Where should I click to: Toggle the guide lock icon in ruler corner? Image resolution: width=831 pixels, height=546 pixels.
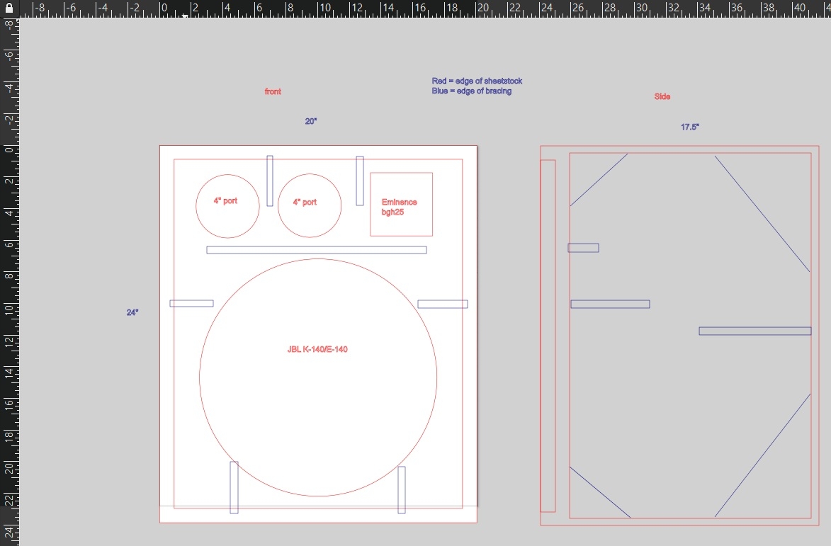point(9,8)
